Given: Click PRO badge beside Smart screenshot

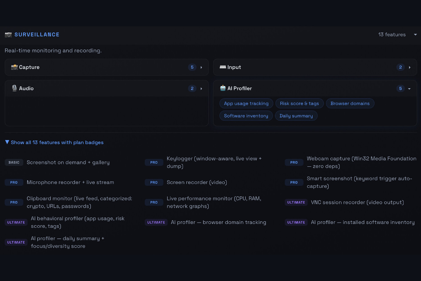Looking at the screenshot, I should (294, 182).
